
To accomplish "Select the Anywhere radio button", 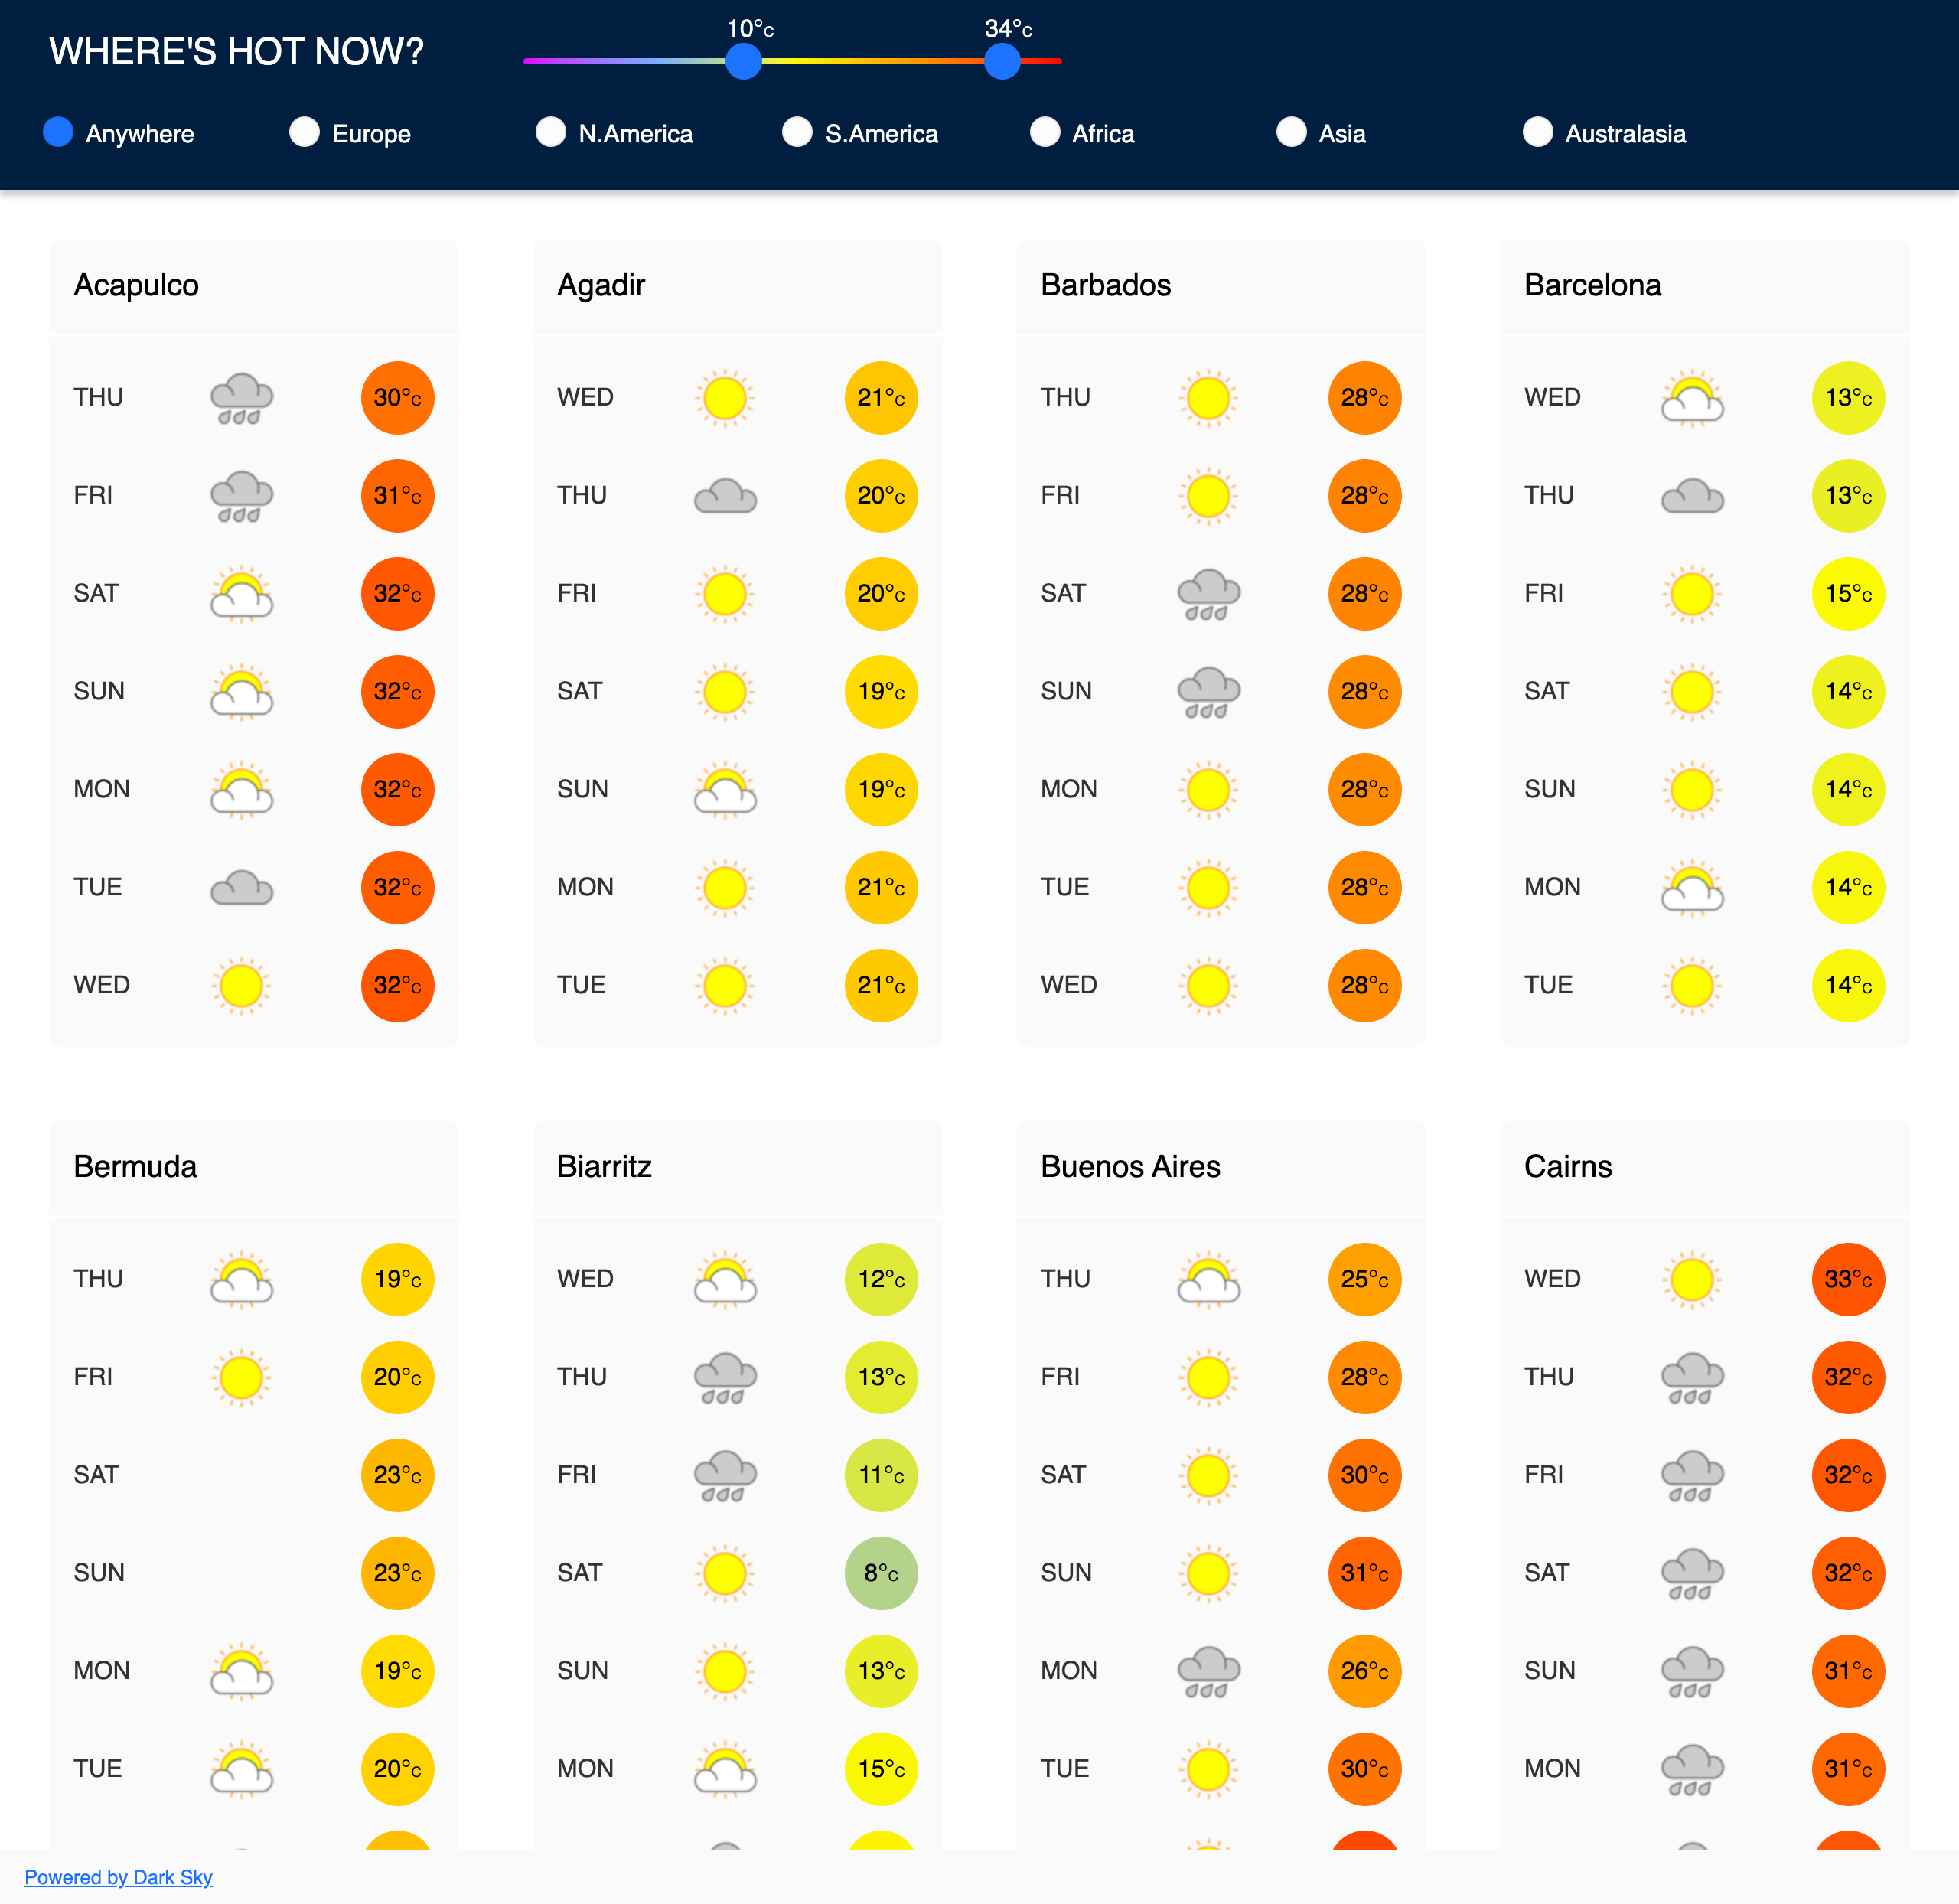I will click(x=58, y=132).
